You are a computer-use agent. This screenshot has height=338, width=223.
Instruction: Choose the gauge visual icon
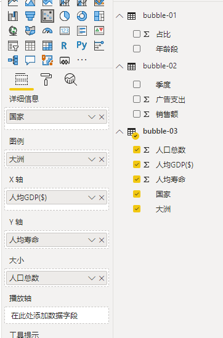tap(47, 31)
